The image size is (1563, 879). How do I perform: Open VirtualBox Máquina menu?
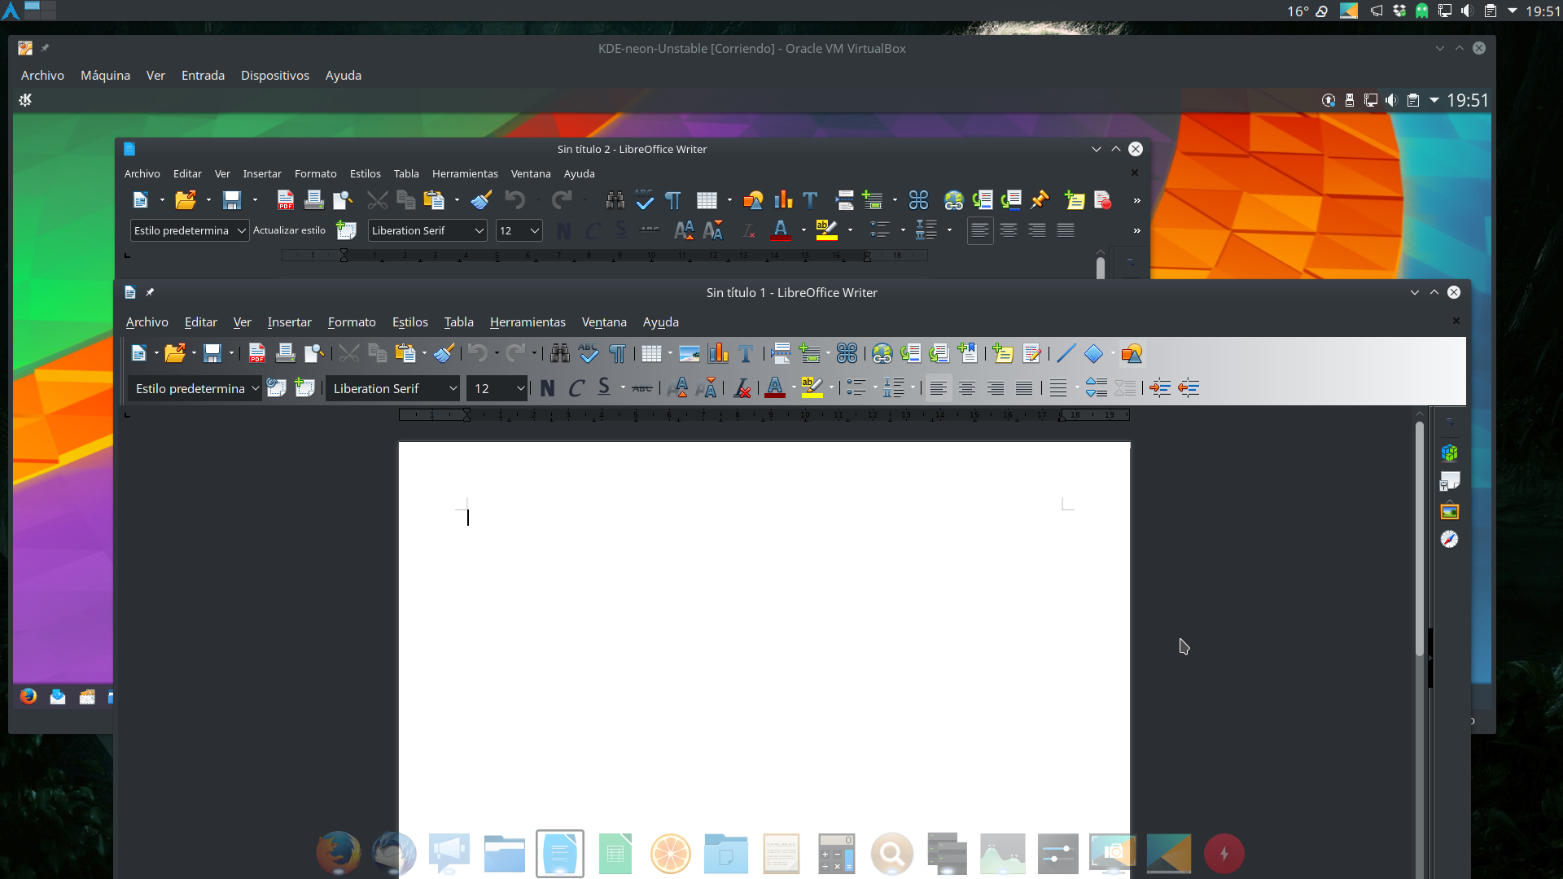[x=105, y=75]
